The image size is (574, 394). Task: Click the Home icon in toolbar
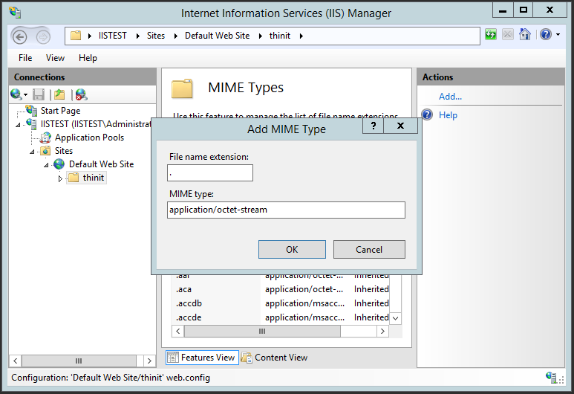tap(524, 34)
